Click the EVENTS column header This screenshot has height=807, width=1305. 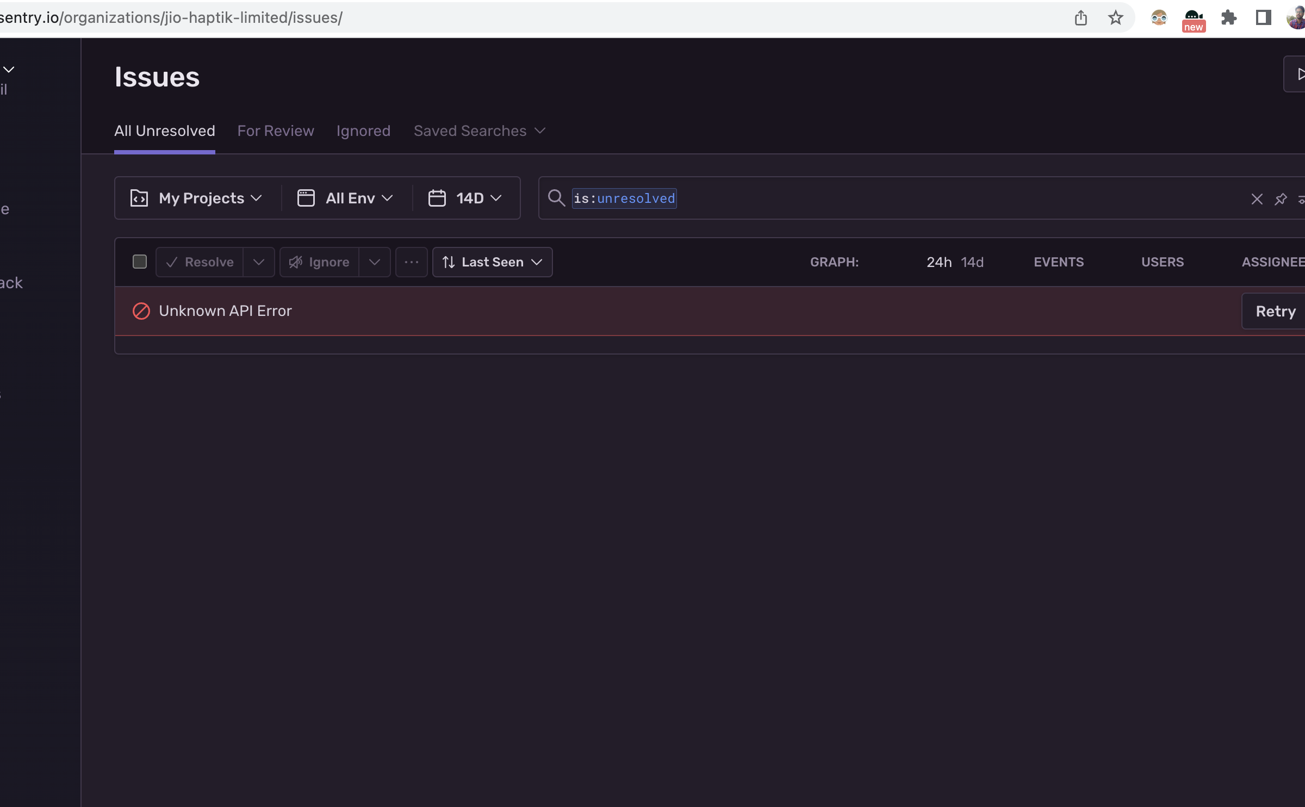click(1059, 262)
